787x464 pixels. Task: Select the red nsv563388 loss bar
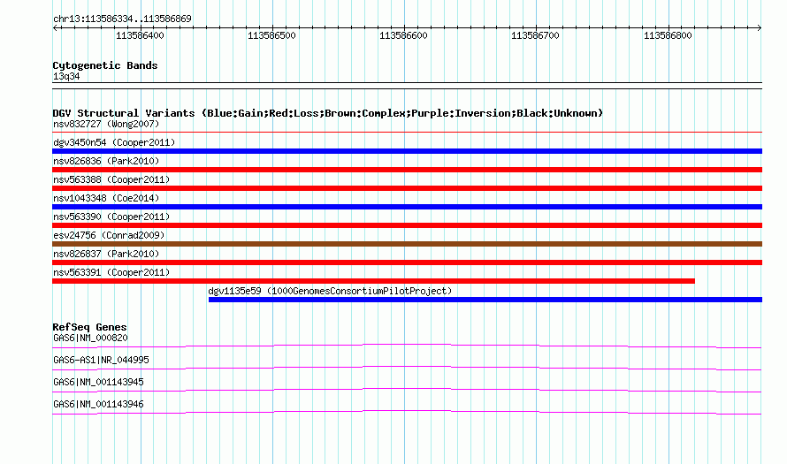click(407, 188)
